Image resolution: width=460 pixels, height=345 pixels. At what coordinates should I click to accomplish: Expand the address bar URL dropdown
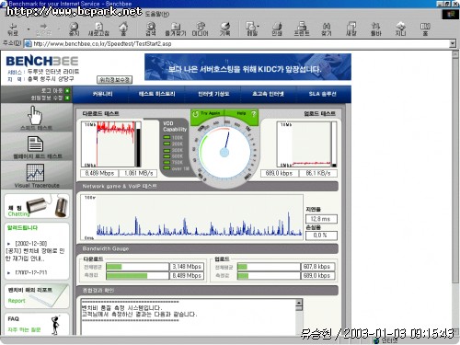click(x=453, y=43)
